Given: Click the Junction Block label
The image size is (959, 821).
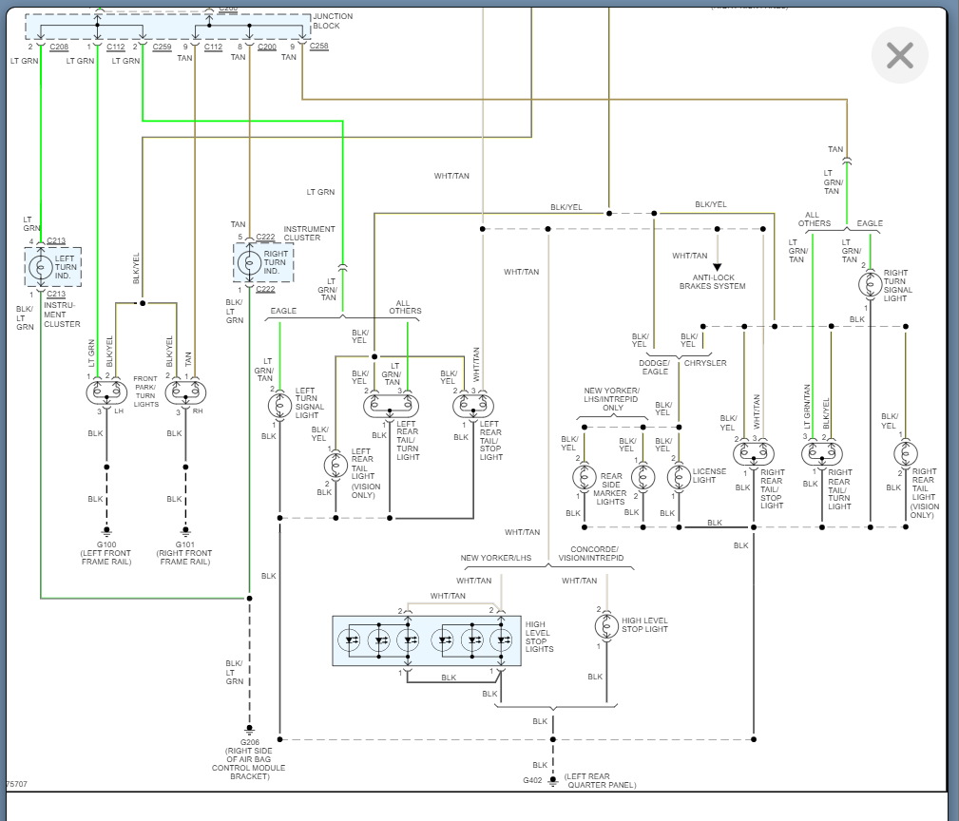Looking at the screenshot, I should coord(332,21).
